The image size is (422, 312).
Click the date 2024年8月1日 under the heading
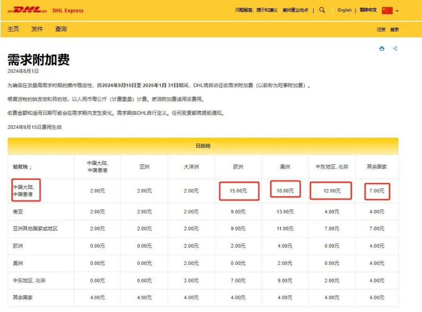23,71
